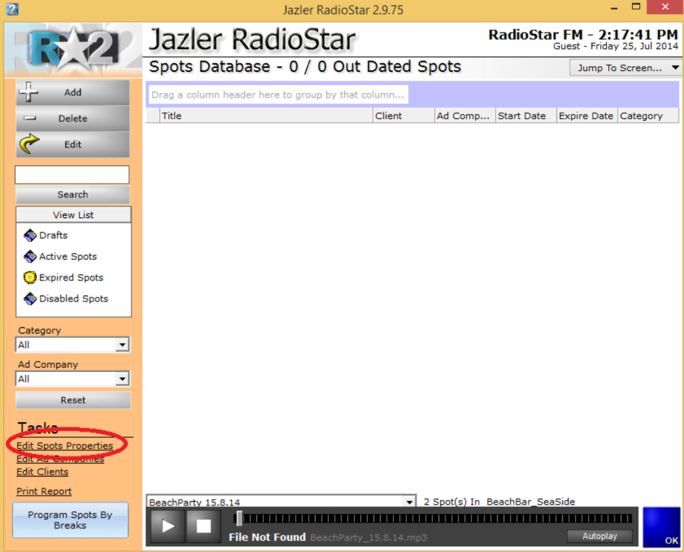The height and width of the screenshot is (552, 684).
Task: Show the Disabled Spots list
Action: click(66, 299)
